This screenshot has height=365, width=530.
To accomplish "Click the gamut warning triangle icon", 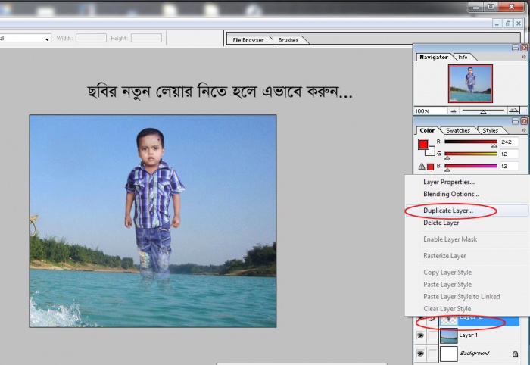I will pos(421,166).
